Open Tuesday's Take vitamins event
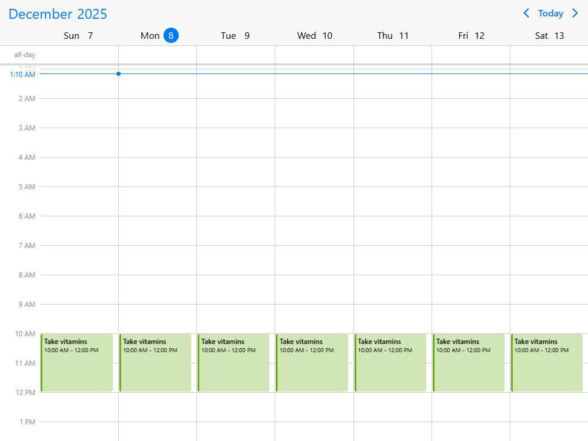This screenshot has width=588, height=441. pyautogui.click(x=233, y=363)
